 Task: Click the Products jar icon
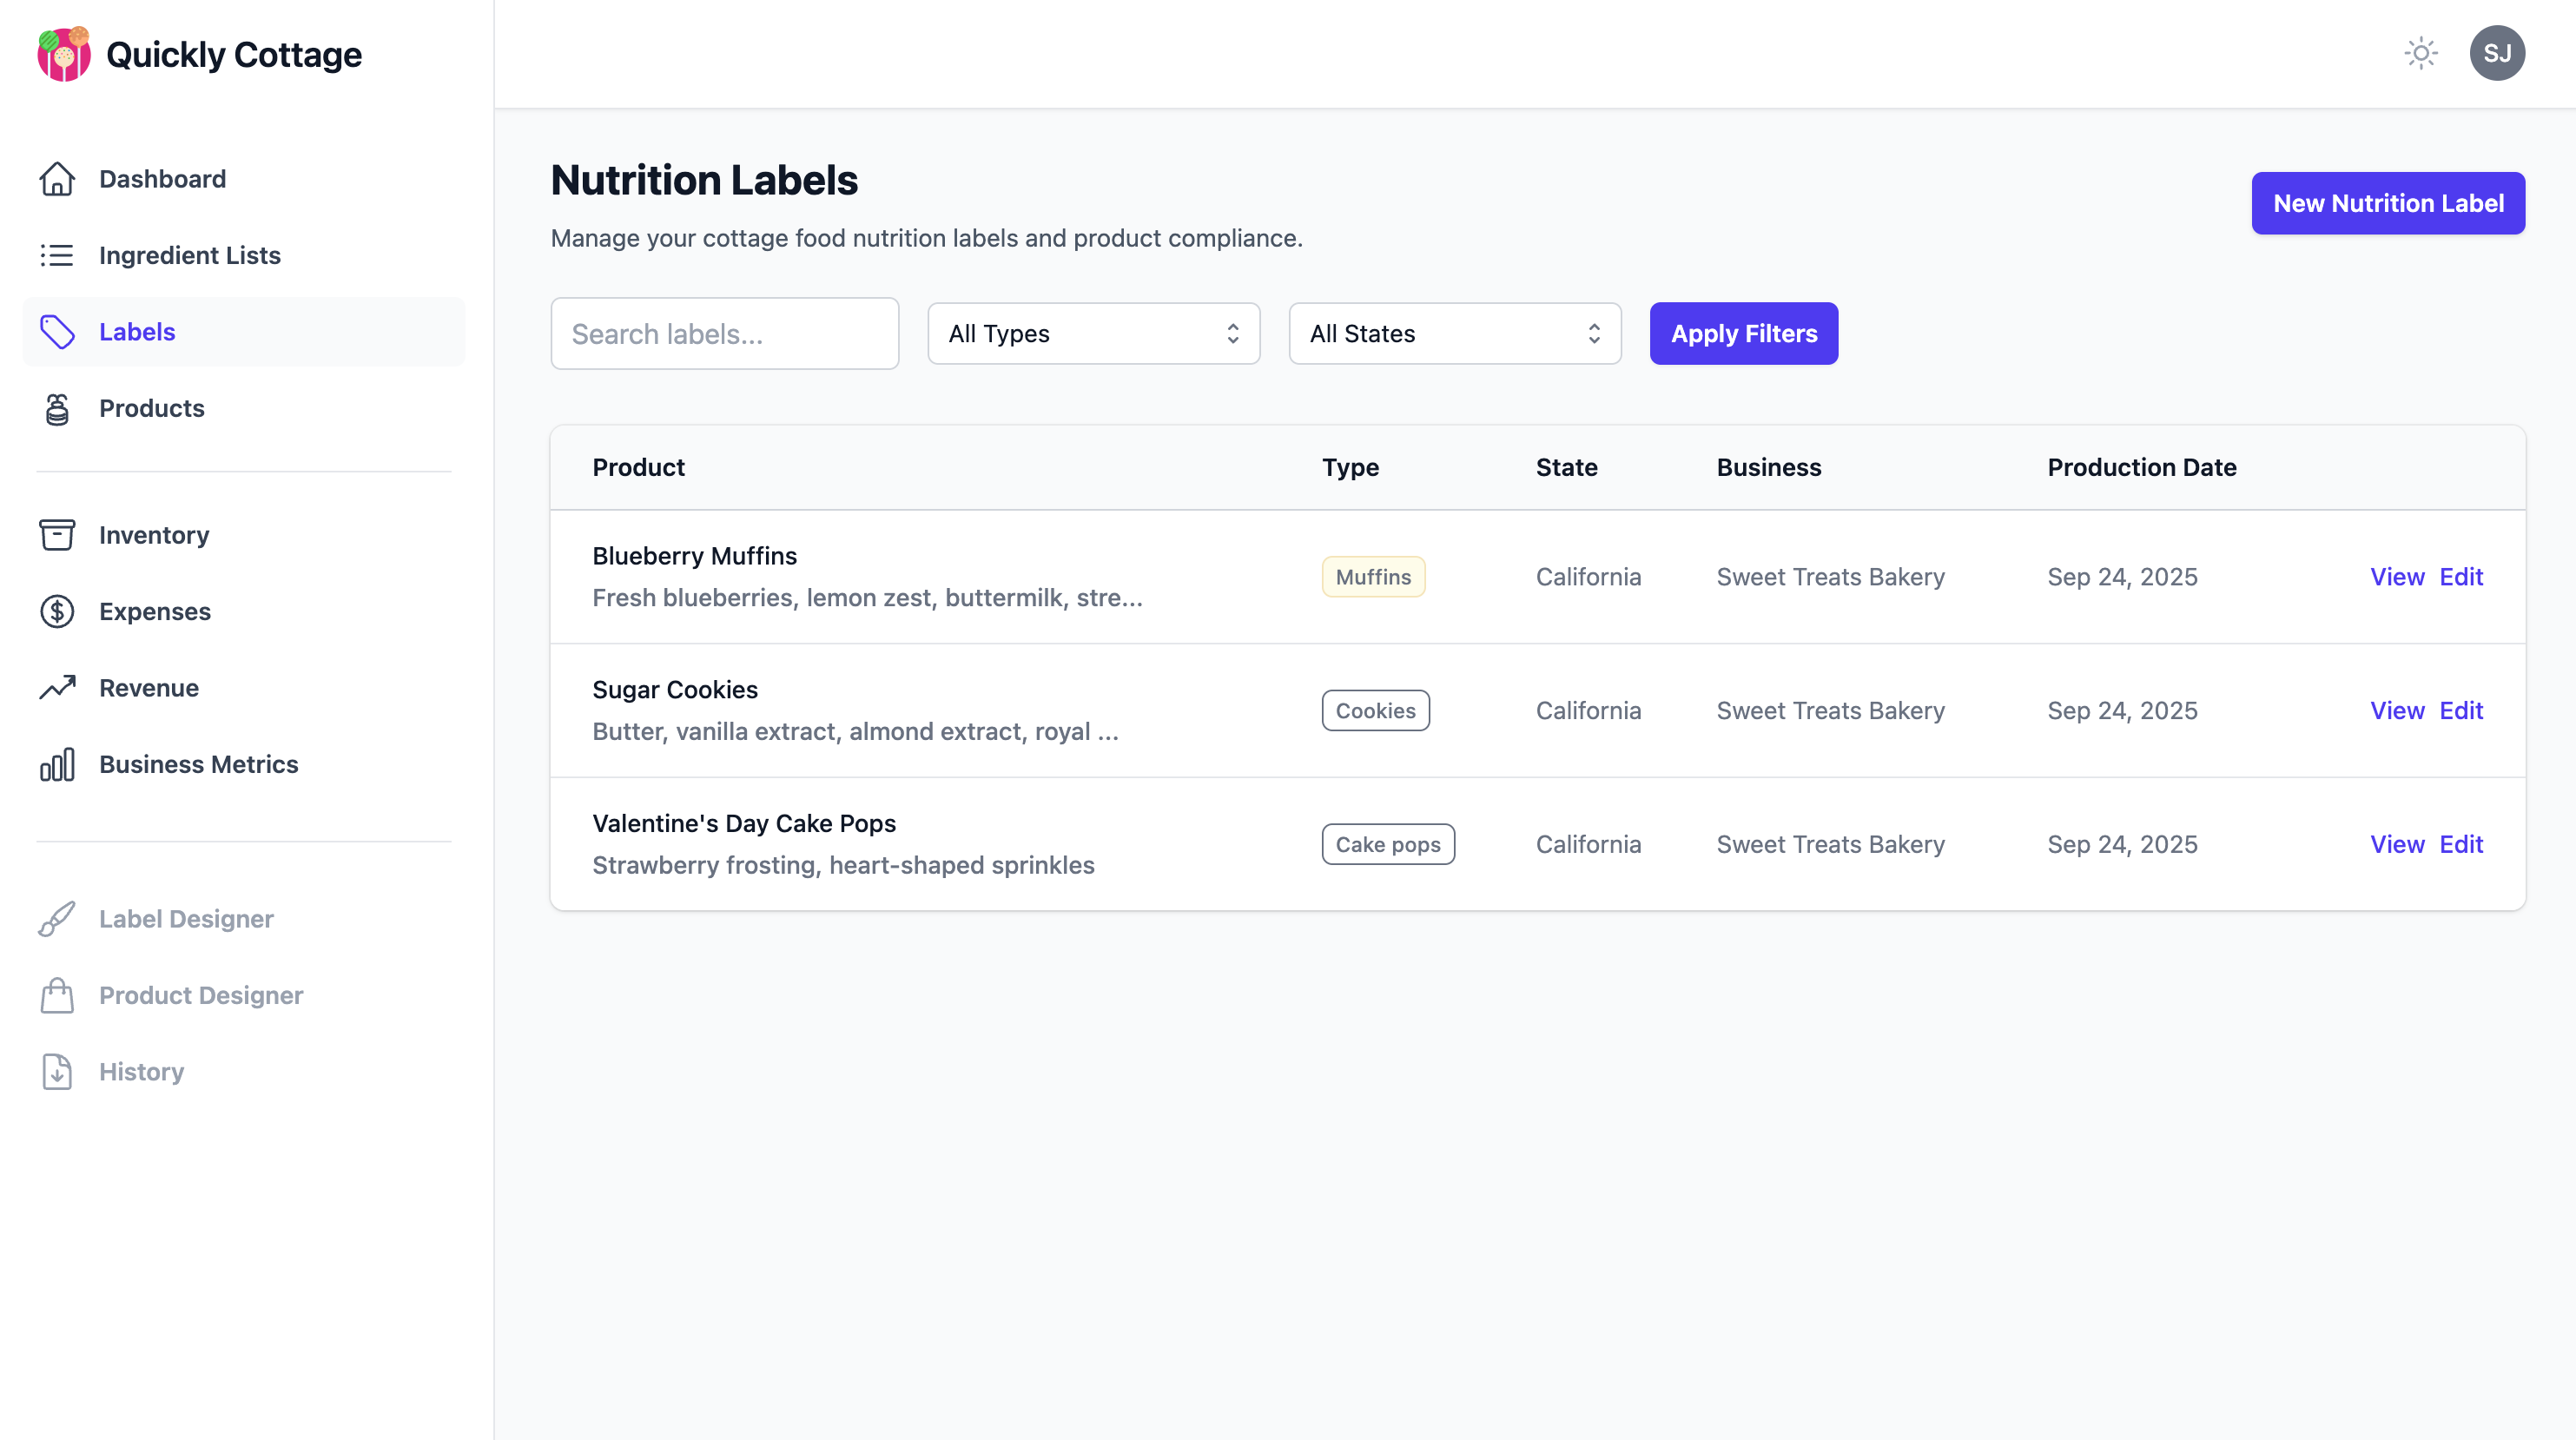click(x=57, y=408)
